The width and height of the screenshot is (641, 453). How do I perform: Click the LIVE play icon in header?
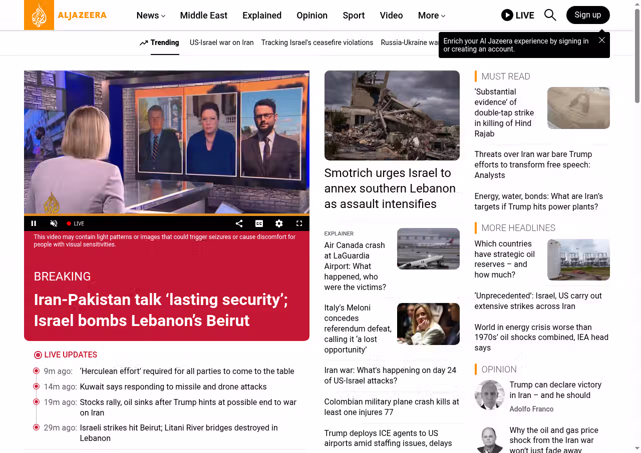click(x=507, y=15)
